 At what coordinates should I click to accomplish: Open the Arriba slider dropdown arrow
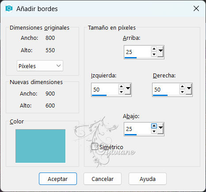pyautogui.click(x=160, y=51)
